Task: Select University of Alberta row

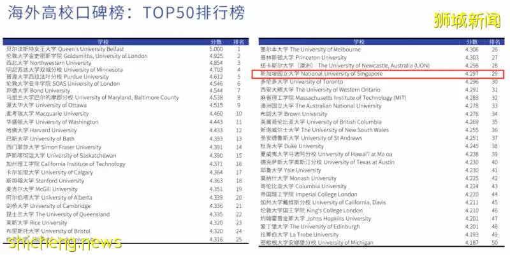Action: [49, 198]
